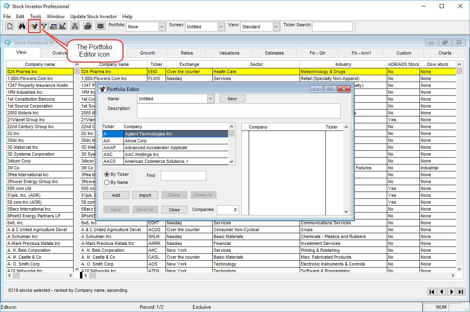The width and height of the screenshot is (470, 312).
Task: Click the Sector column header
Action: pos(256,64)
